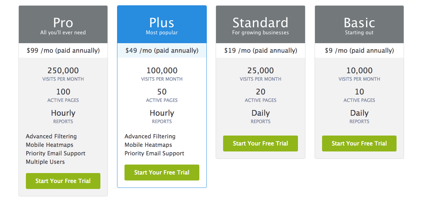
Task: Start the free trial for Standard plan
Action: [x=260, y=143]
